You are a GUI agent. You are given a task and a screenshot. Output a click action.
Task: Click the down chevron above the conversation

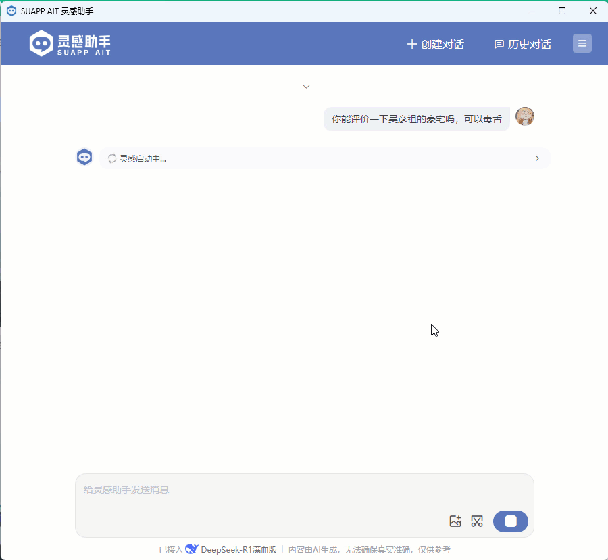click(306, 87)
